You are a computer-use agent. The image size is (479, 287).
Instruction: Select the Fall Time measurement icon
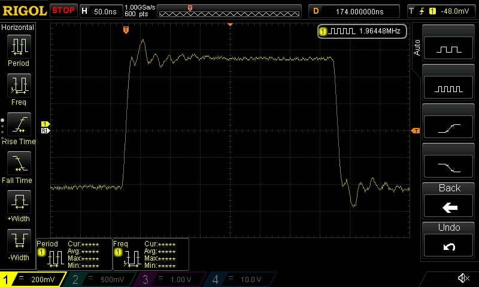[x=19, y=163]
